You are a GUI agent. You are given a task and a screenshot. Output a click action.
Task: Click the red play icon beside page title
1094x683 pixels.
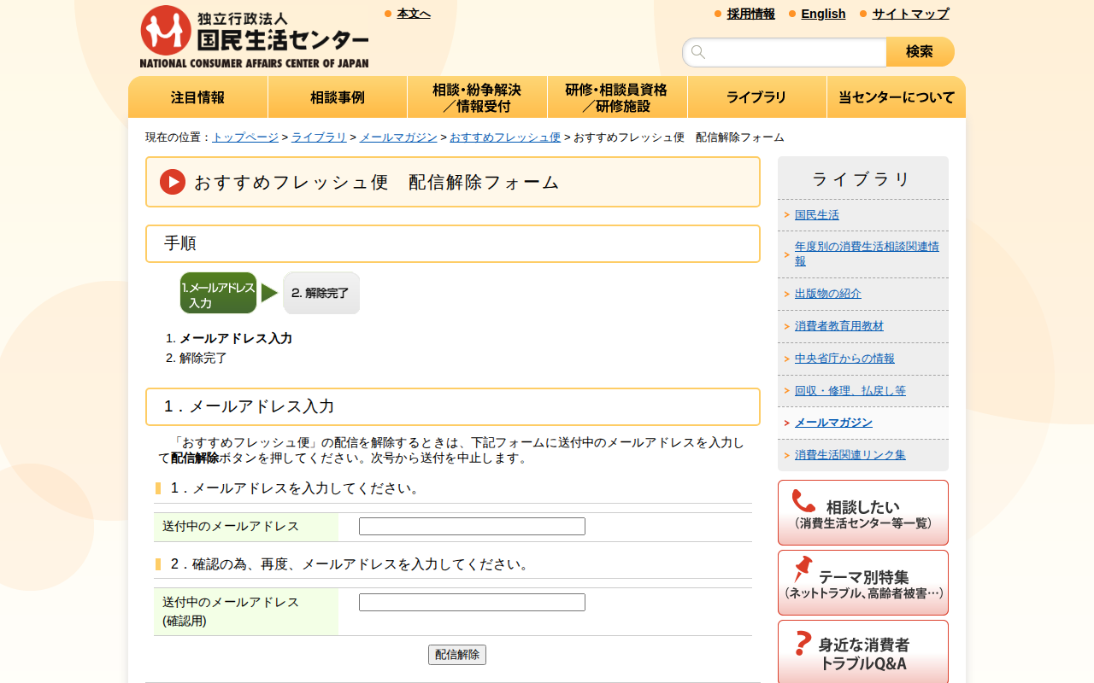[x=173, y=182]
